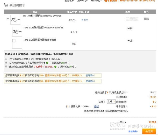
Task: Delete the RAY BAN item via 删除
Action: pos(146,19)
